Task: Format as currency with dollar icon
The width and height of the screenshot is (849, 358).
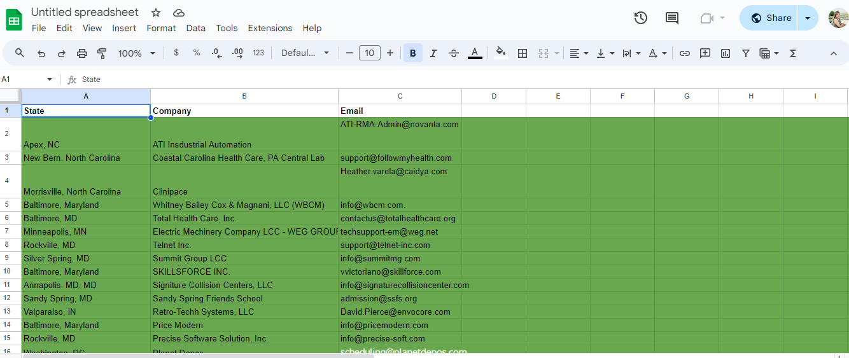Action: point(176,53)
